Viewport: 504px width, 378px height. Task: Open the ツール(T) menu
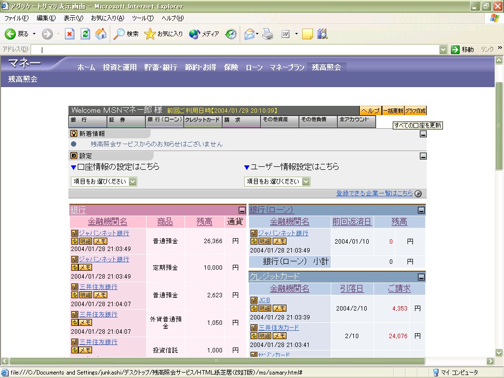143,18
